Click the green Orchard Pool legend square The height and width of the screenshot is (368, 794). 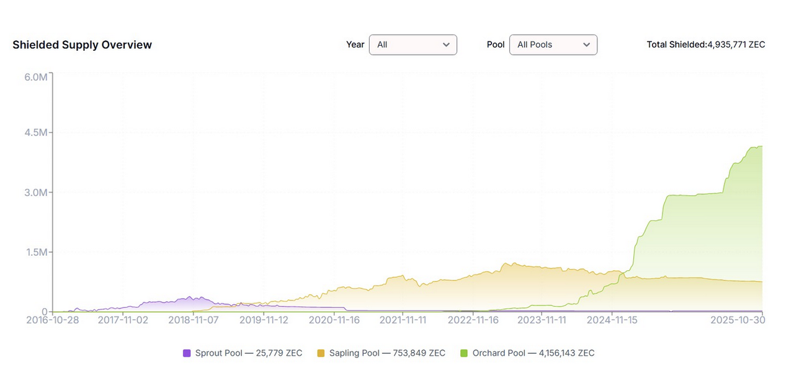coord(463,353)
